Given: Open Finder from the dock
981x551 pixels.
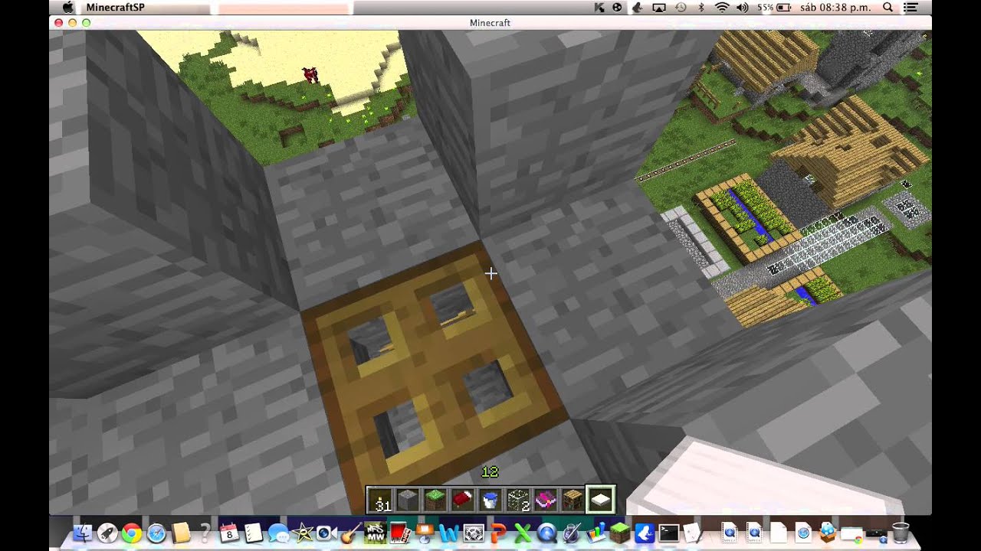Looking at the screenshot, I should point(83,532).
